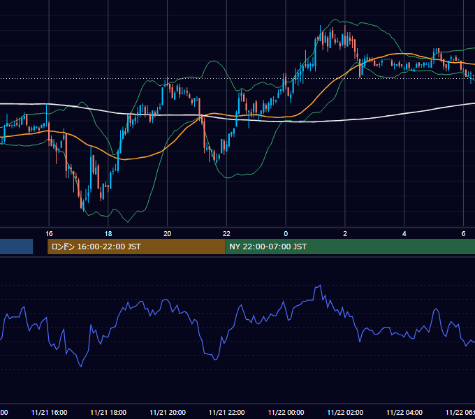475x419 pixels.
Task: Click the 11/22 04:00 date label
Action: pos(404,412)
